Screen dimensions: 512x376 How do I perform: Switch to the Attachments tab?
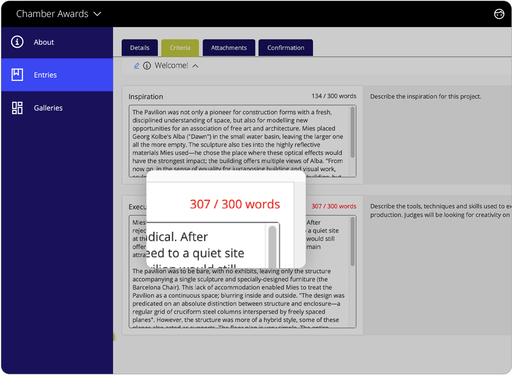229,47
